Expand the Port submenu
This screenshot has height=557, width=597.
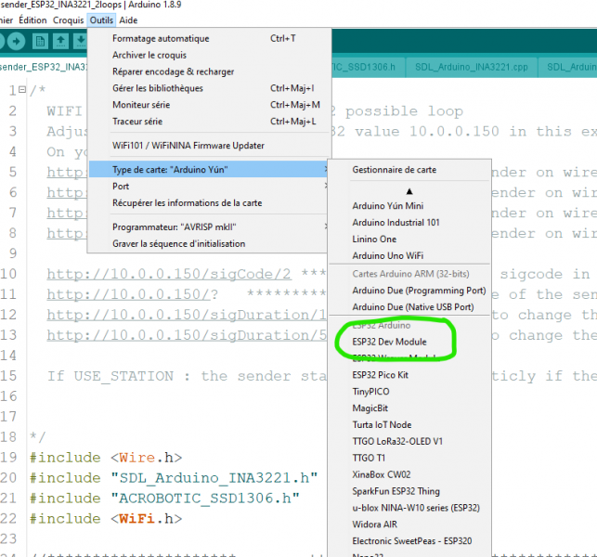click(208, 187)
